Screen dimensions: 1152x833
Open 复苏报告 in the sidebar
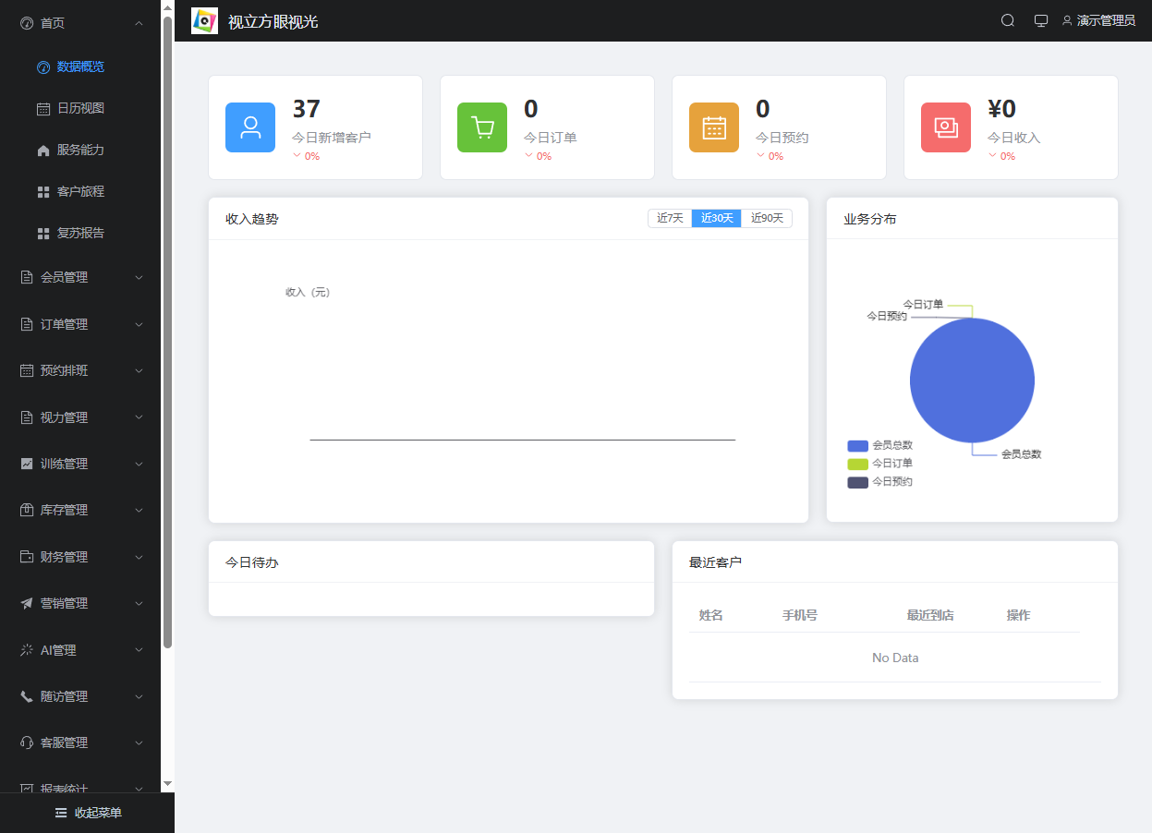[x=80, y=233]
